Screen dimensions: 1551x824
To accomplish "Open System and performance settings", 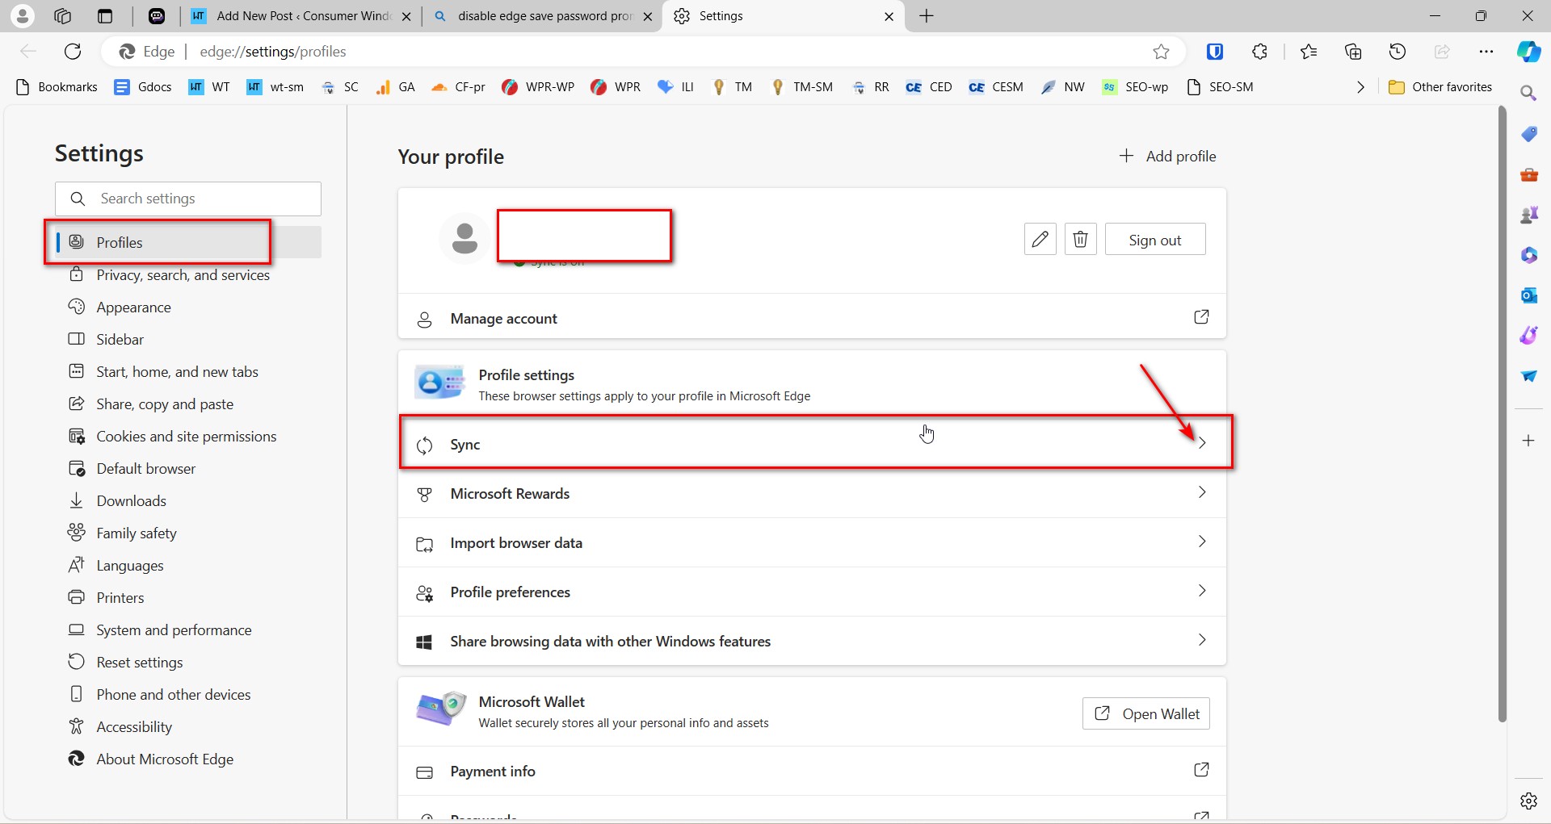I will pyautogui.click(x=188, y=630).
